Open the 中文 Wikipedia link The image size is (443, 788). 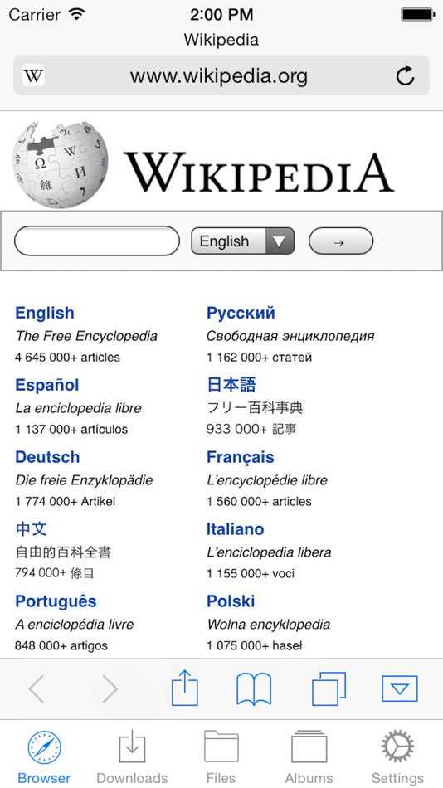(x=32, y=528)
